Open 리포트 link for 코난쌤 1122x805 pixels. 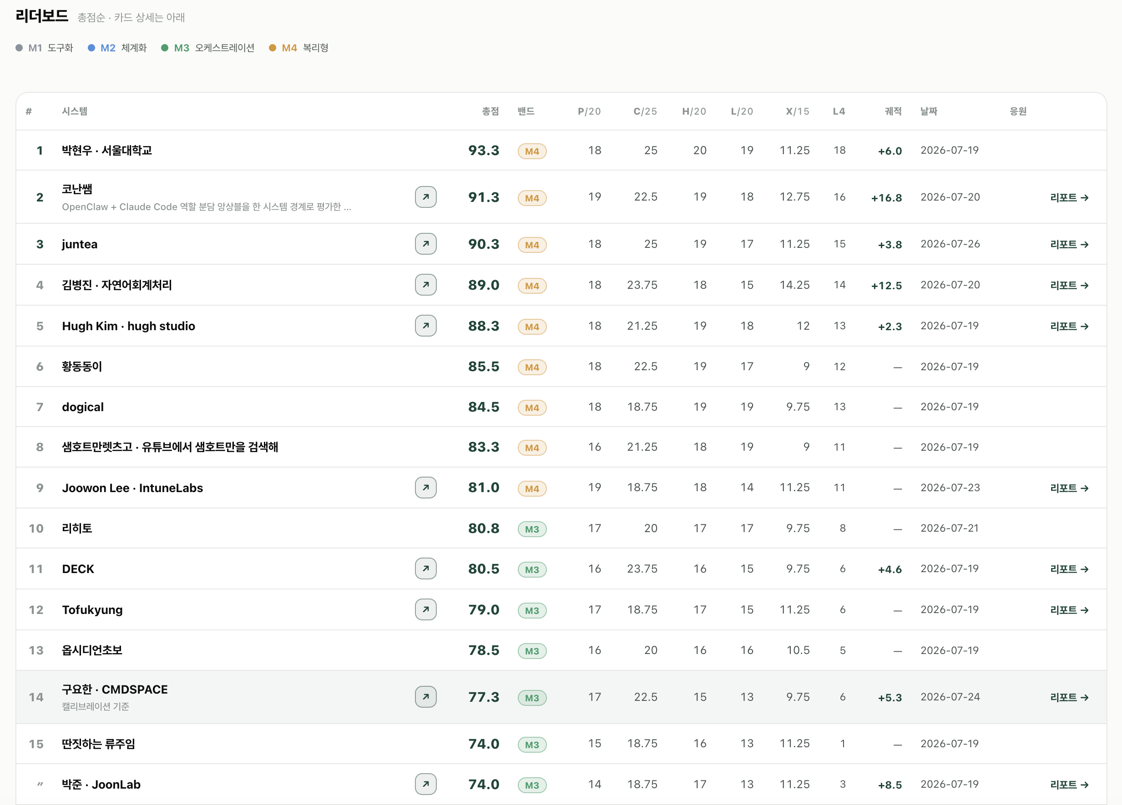(1069, 197)
